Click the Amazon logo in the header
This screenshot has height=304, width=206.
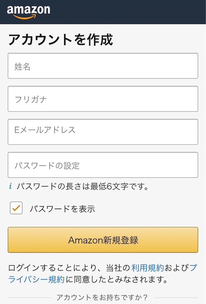(x=28, y=12)
